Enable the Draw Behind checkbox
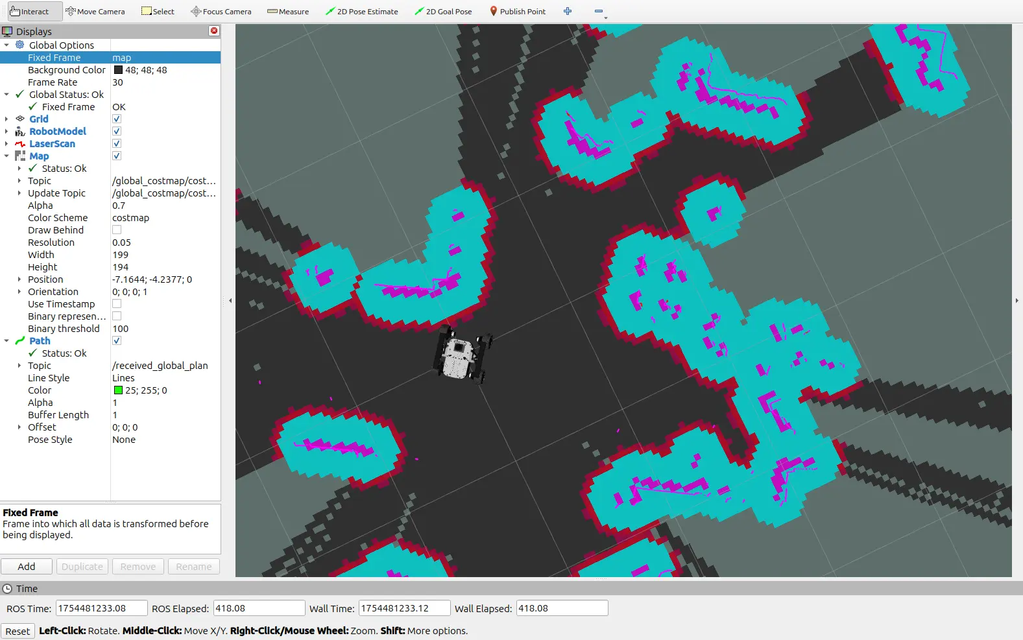Screen dimensions: 1023x640 [x=117, y=230]
